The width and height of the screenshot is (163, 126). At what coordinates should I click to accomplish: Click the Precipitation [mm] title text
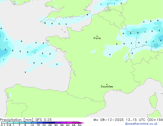pos(17,120)
